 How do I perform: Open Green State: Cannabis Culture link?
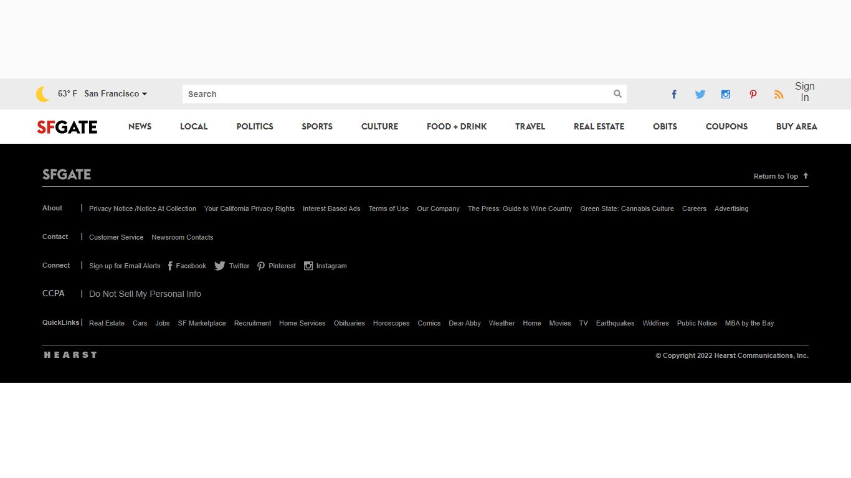pyautogui.click(x=627, y=209)
